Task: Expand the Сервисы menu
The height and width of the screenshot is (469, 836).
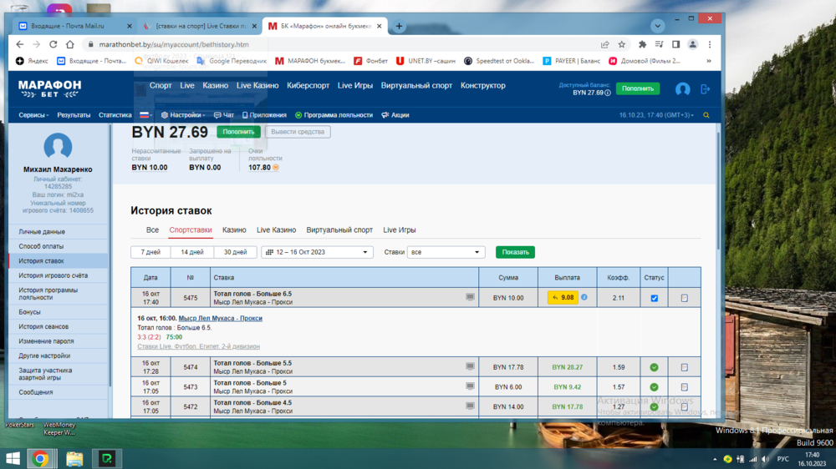Action: coord(33,115)
